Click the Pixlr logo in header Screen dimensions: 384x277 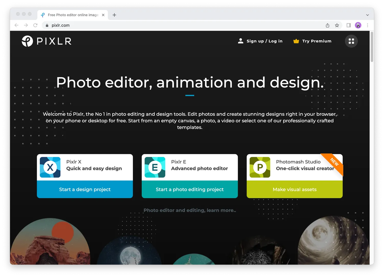(x=46, y=41)
